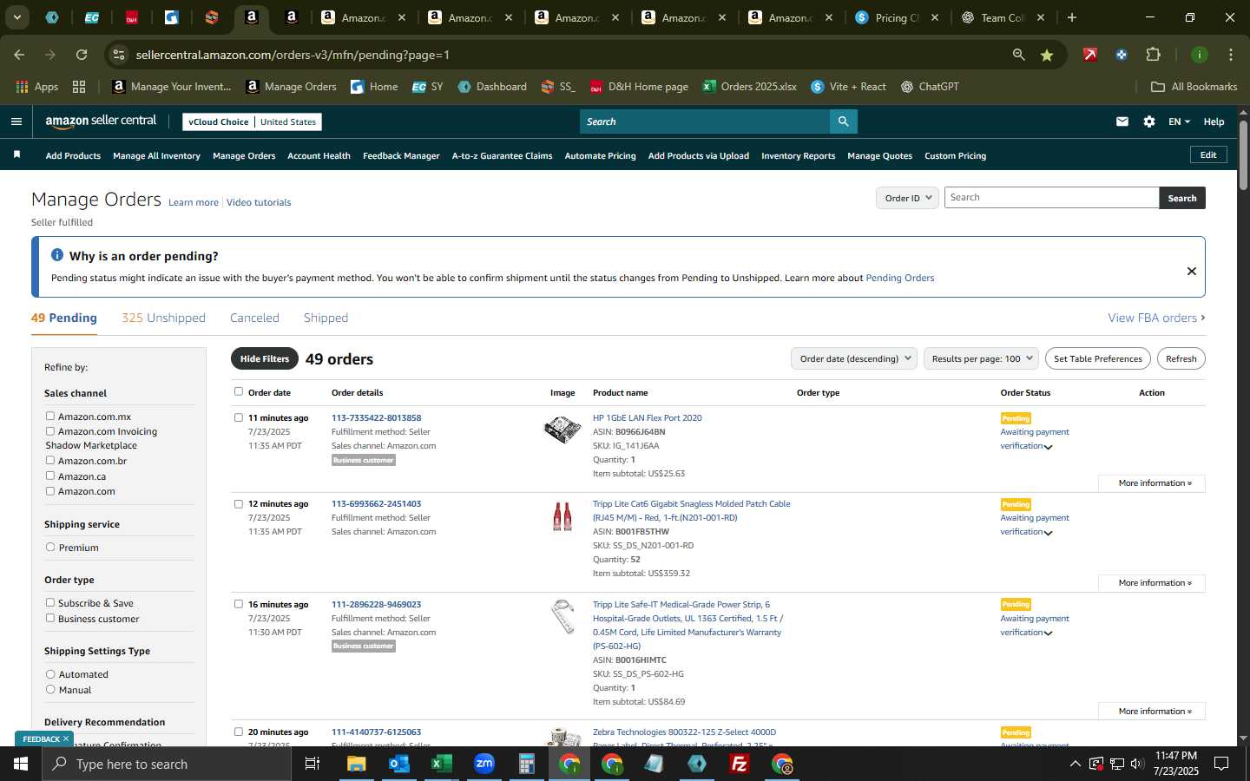Switch to the Canceled orders tab
The width and height of the screenshot is (1250, 781).
click(x=254, y=318)
